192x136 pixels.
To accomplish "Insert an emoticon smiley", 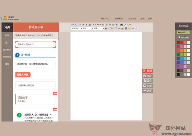I will point(129,28).
